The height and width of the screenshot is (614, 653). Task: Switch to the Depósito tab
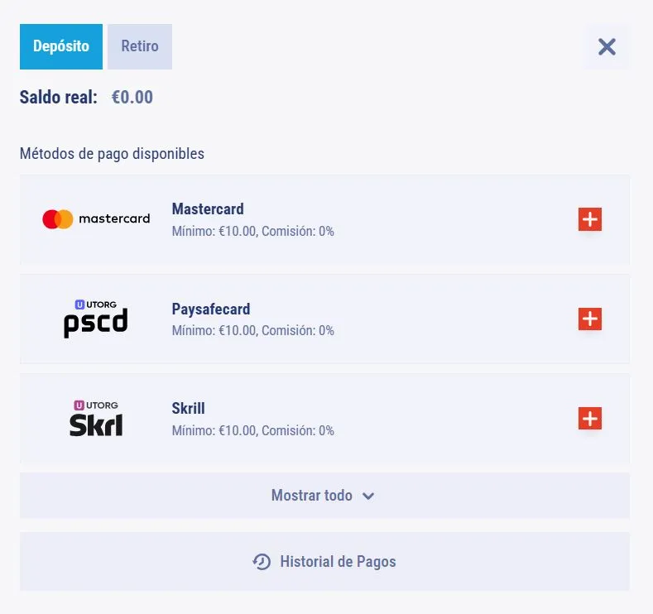[61, 46]
